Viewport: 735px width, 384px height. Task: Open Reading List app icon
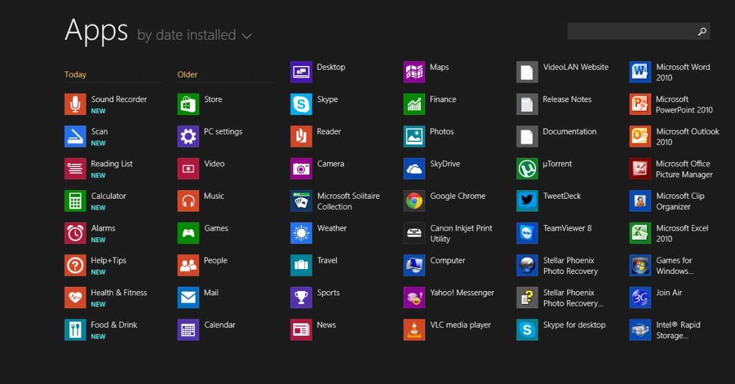(75, 169)
